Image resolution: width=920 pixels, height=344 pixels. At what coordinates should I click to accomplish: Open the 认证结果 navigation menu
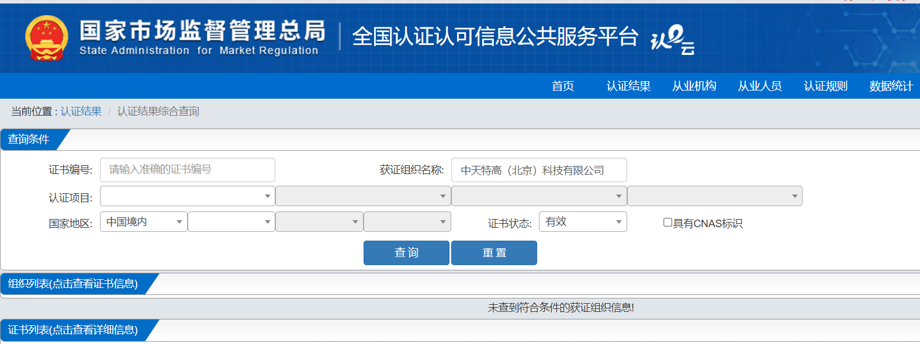(628, 86)
